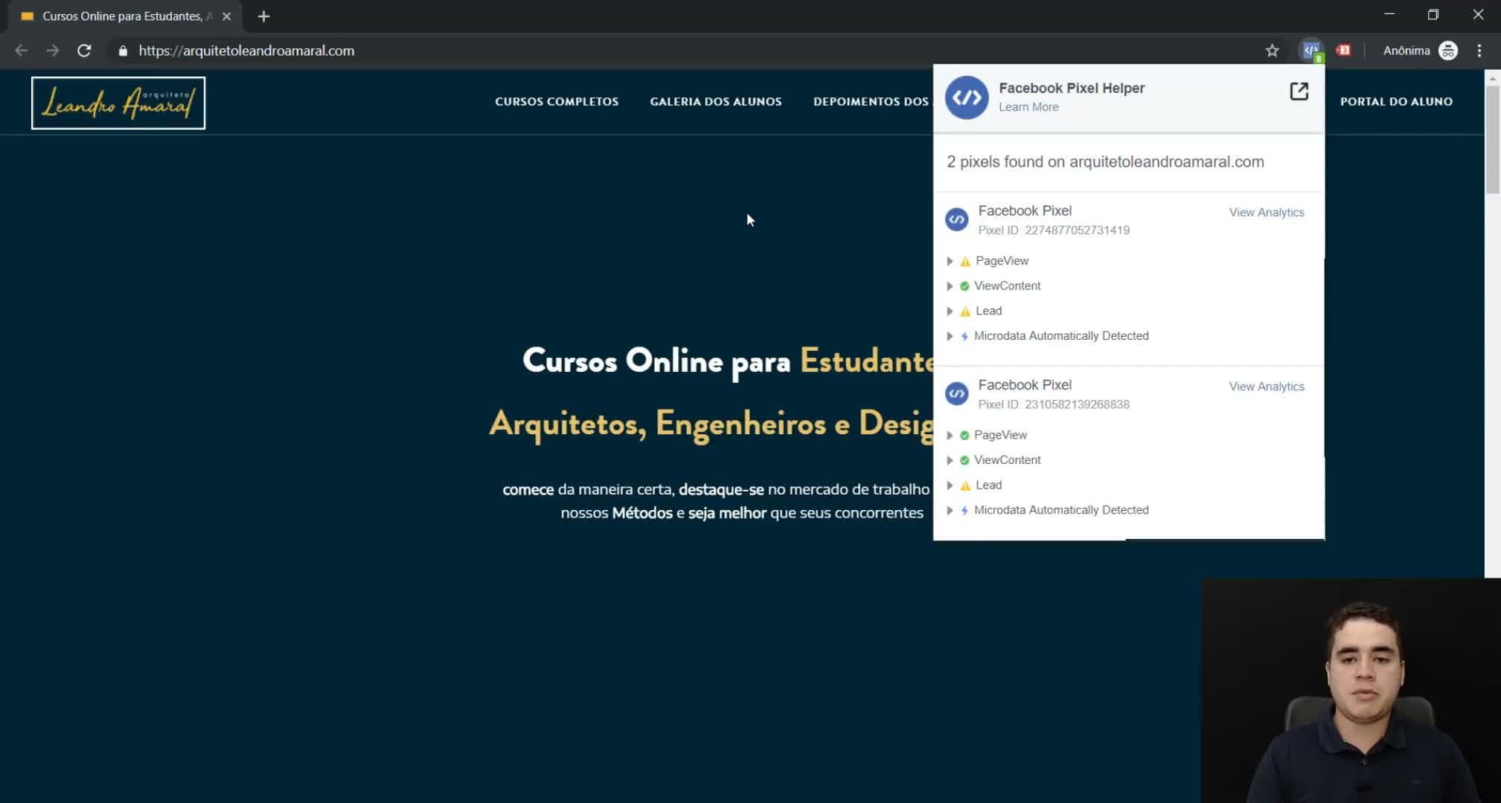Expand Microdata Automatically Detected in first pixel
The image size is (1501, 803).
(x=950, y=336)
